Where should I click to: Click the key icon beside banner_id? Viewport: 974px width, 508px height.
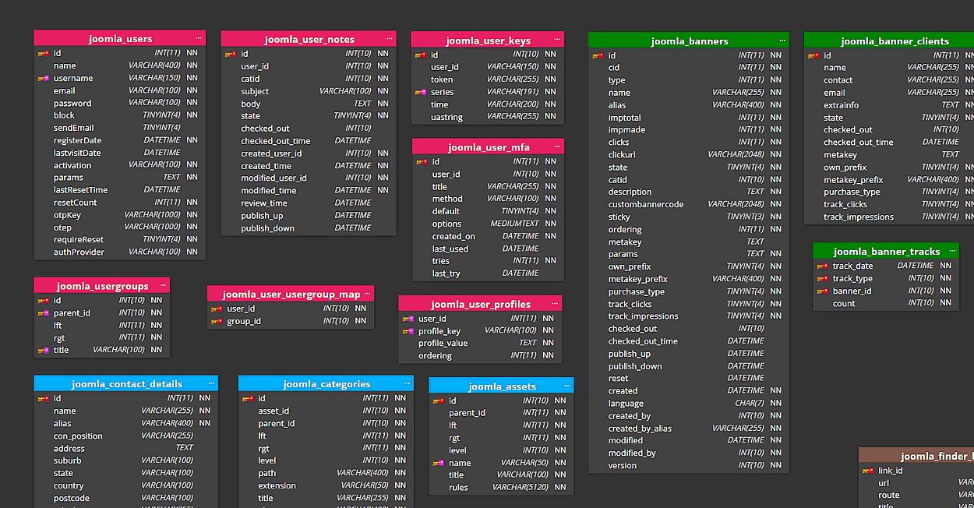(x=823, y=291)
